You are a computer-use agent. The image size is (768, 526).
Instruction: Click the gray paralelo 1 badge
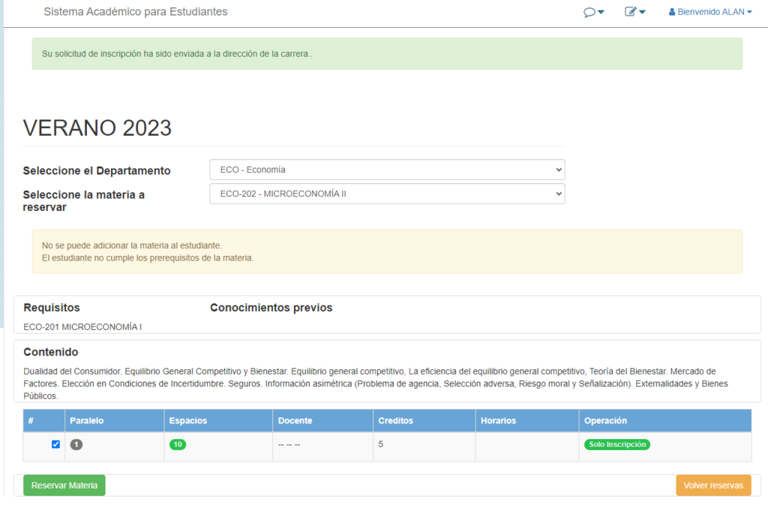(x=76, y=444)
